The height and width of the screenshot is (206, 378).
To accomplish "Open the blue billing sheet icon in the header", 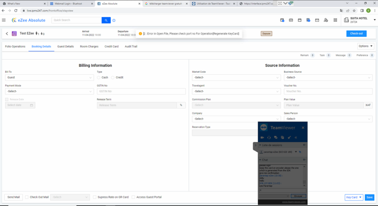I will coord(308,20).
